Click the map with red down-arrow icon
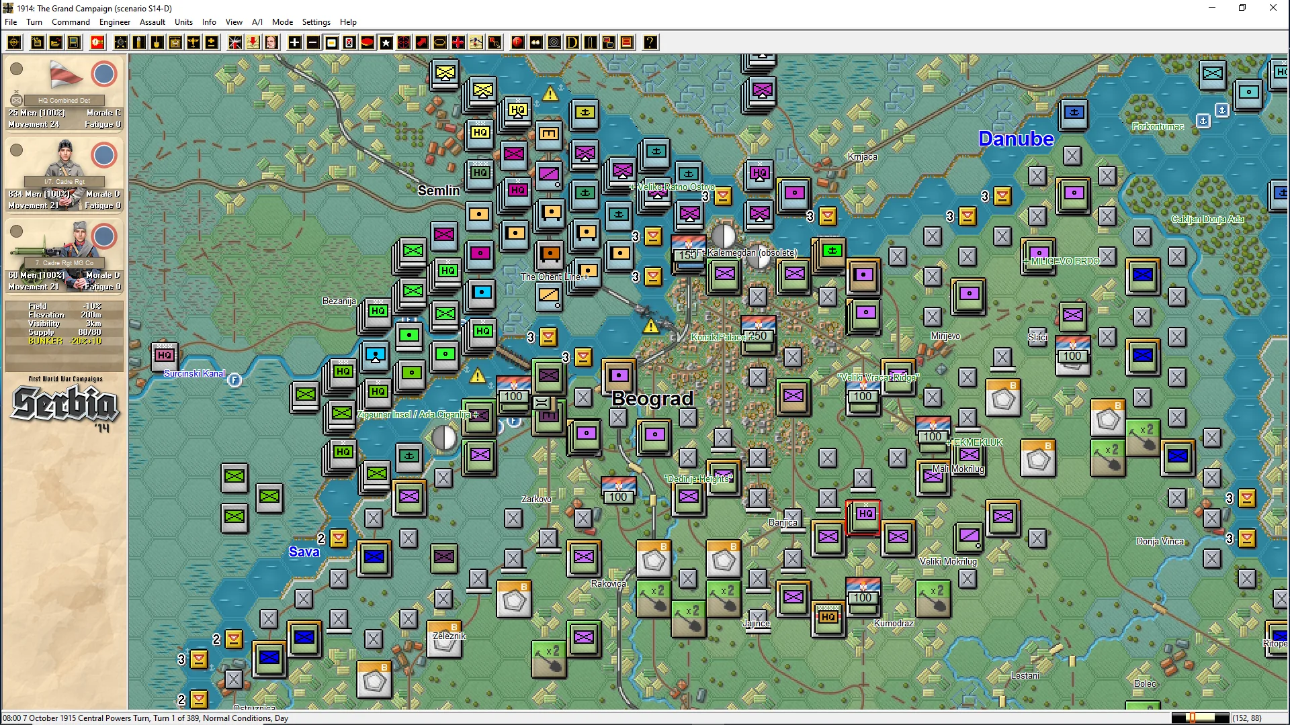The height and width of the screenshot is (725, 1290). [x=253, y=43]
